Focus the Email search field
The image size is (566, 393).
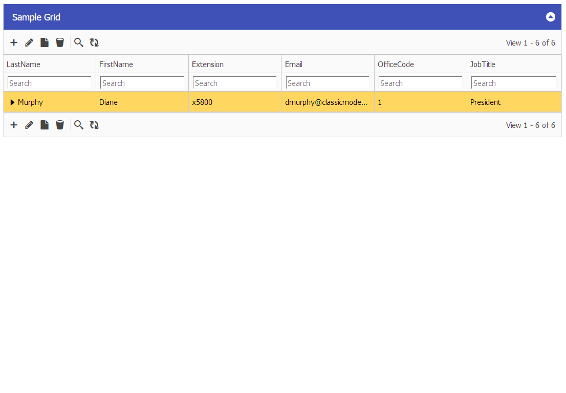328,83
